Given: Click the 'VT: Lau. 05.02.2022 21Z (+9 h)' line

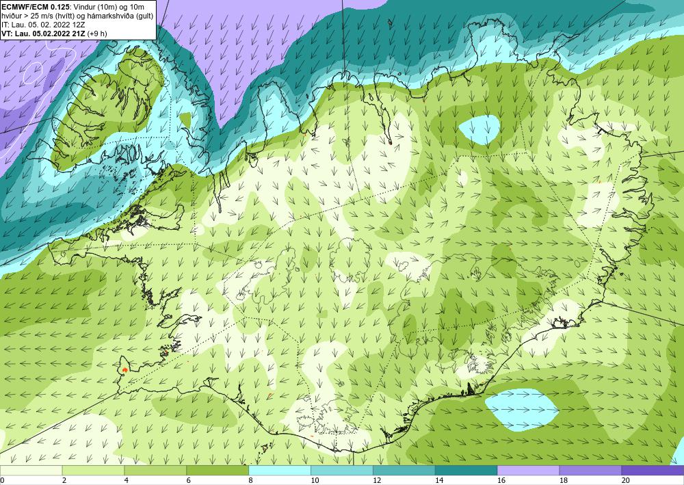Looking at the screenshot, I should [54, 33].
